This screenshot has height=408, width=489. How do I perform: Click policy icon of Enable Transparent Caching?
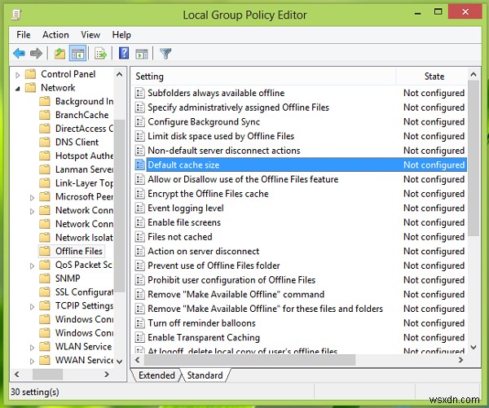(140, 337)
